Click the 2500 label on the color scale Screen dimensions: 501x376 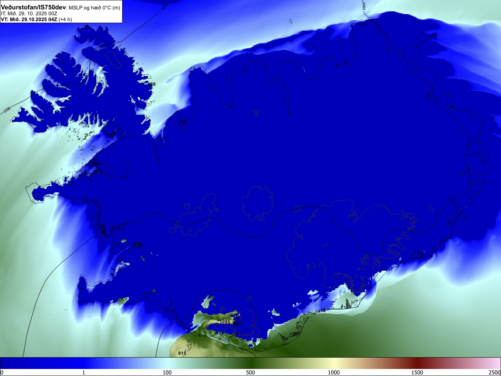coord(495,372)
